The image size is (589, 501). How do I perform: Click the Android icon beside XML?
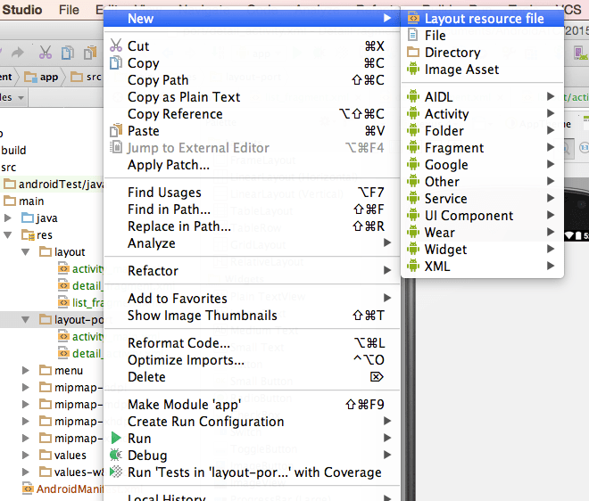413,266
